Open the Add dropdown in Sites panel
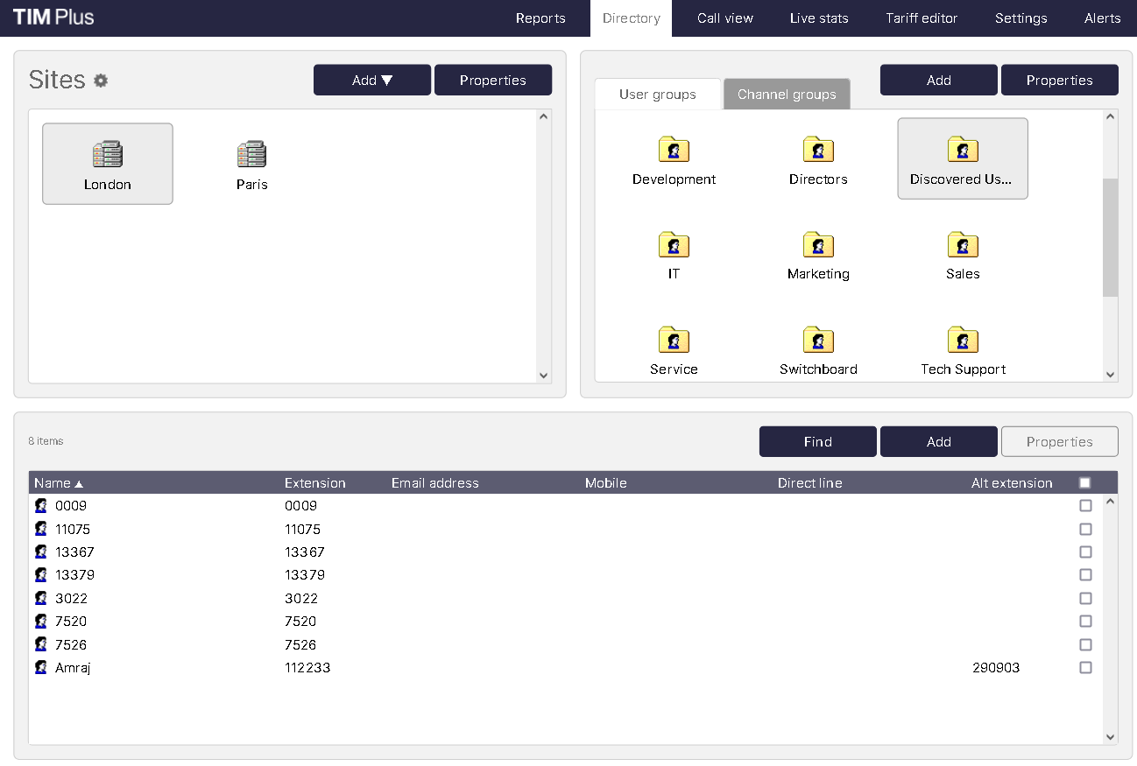The width and height of the screenshot is (1137, 766). point(371,80)
